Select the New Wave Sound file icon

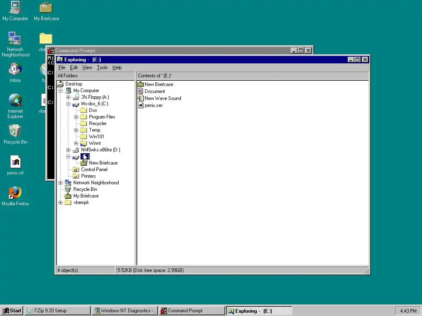[x=141, y=98]
